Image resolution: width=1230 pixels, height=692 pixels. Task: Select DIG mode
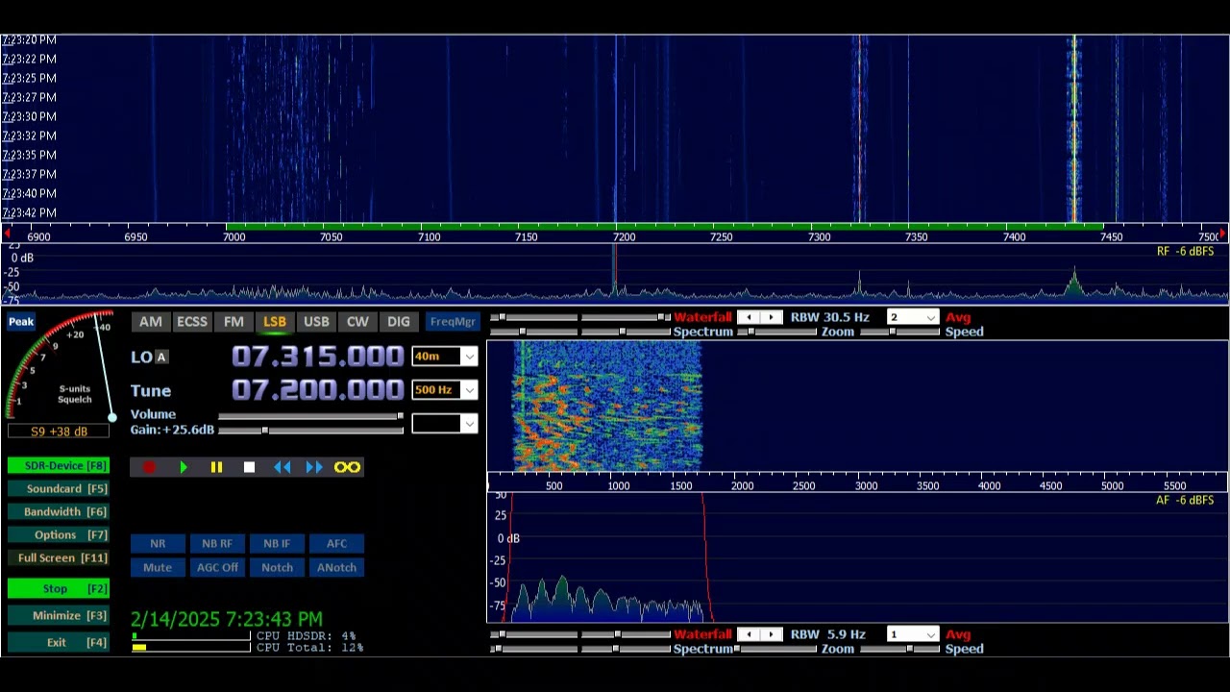coord(398,322)
